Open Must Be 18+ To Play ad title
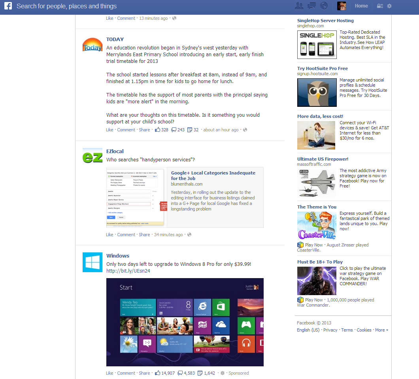419x379 pixels. pos(320,262)
